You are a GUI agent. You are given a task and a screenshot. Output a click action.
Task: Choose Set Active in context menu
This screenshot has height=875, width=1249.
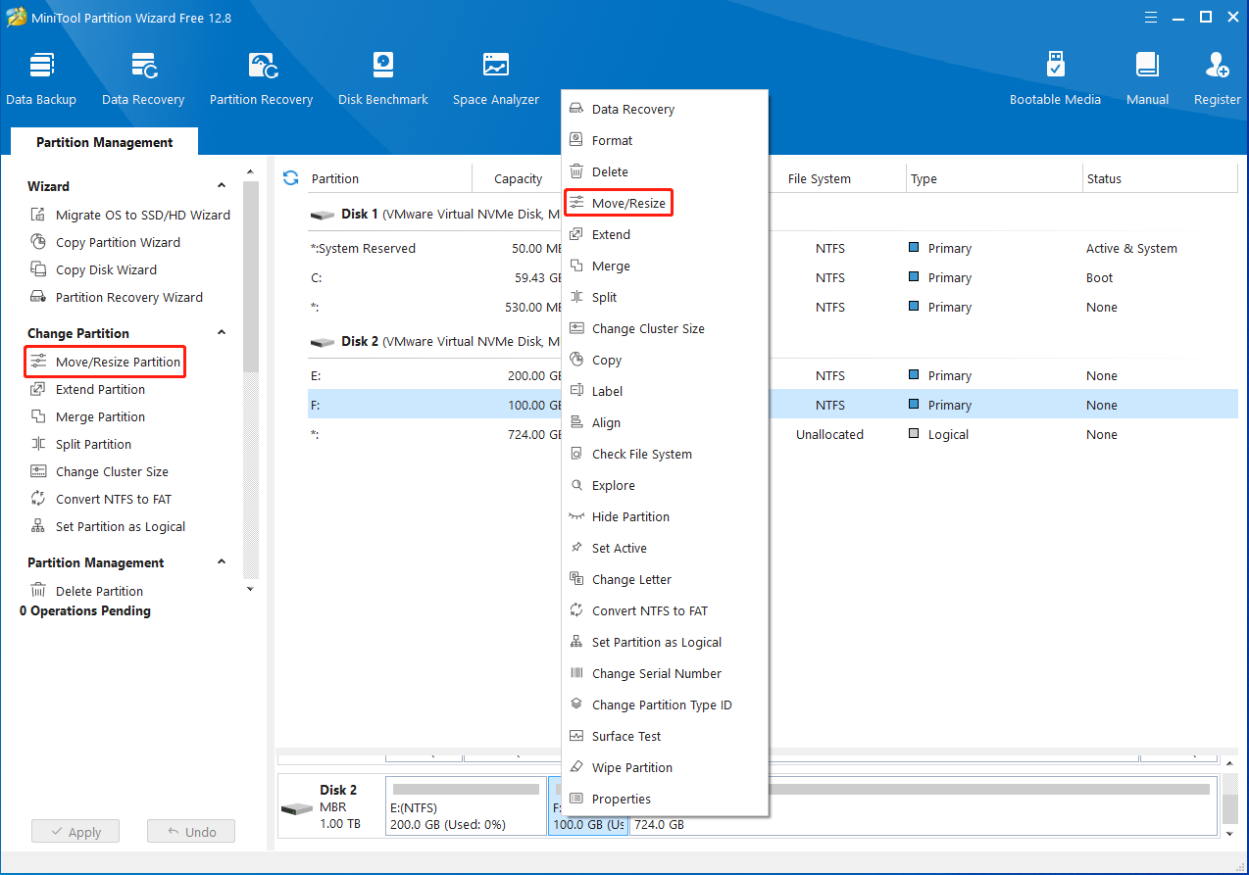pyautogui.click(x=665, y=548)
